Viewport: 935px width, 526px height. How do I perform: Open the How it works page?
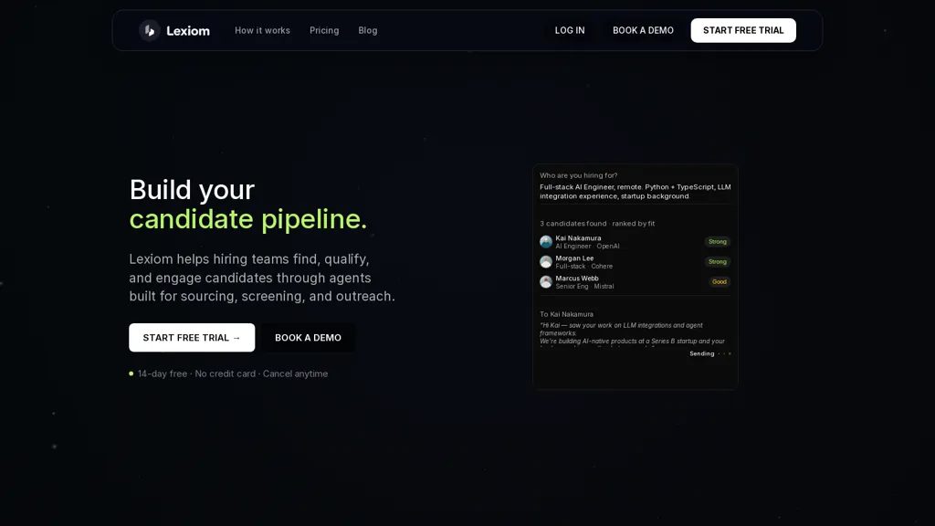[262, 30]
